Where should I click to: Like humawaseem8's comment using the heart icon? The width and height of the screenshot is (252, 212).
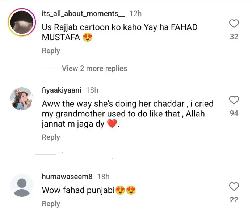pos(234,187)
